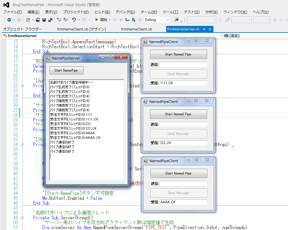Viewport: 288px width, 230px height.
Task: Click the declarations member icon
Action: (226, 36)
